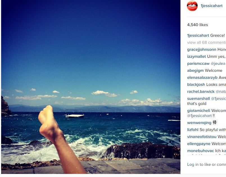Expand view all 68 comments
The width and height of the screenshot is (226, 177).
pos(207,42)
